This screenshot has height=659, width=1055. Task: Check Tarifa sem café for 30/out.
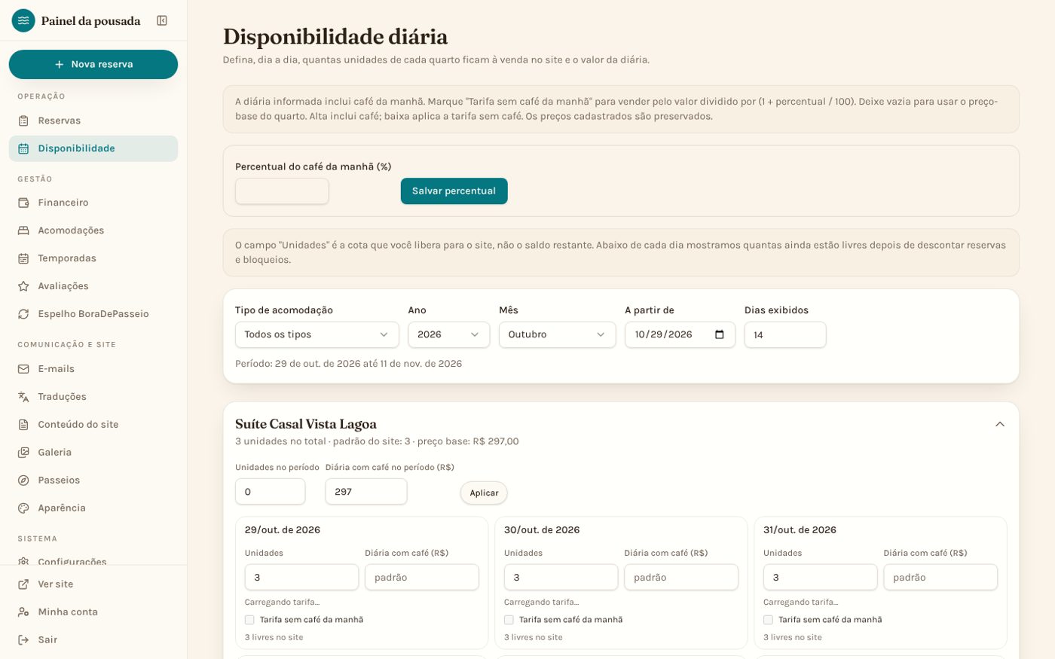(x=509, y=620)
